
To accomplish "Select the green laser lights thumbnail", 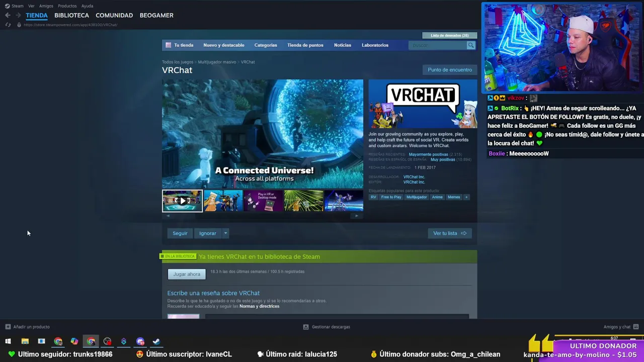I will click(x=304, y=201).
